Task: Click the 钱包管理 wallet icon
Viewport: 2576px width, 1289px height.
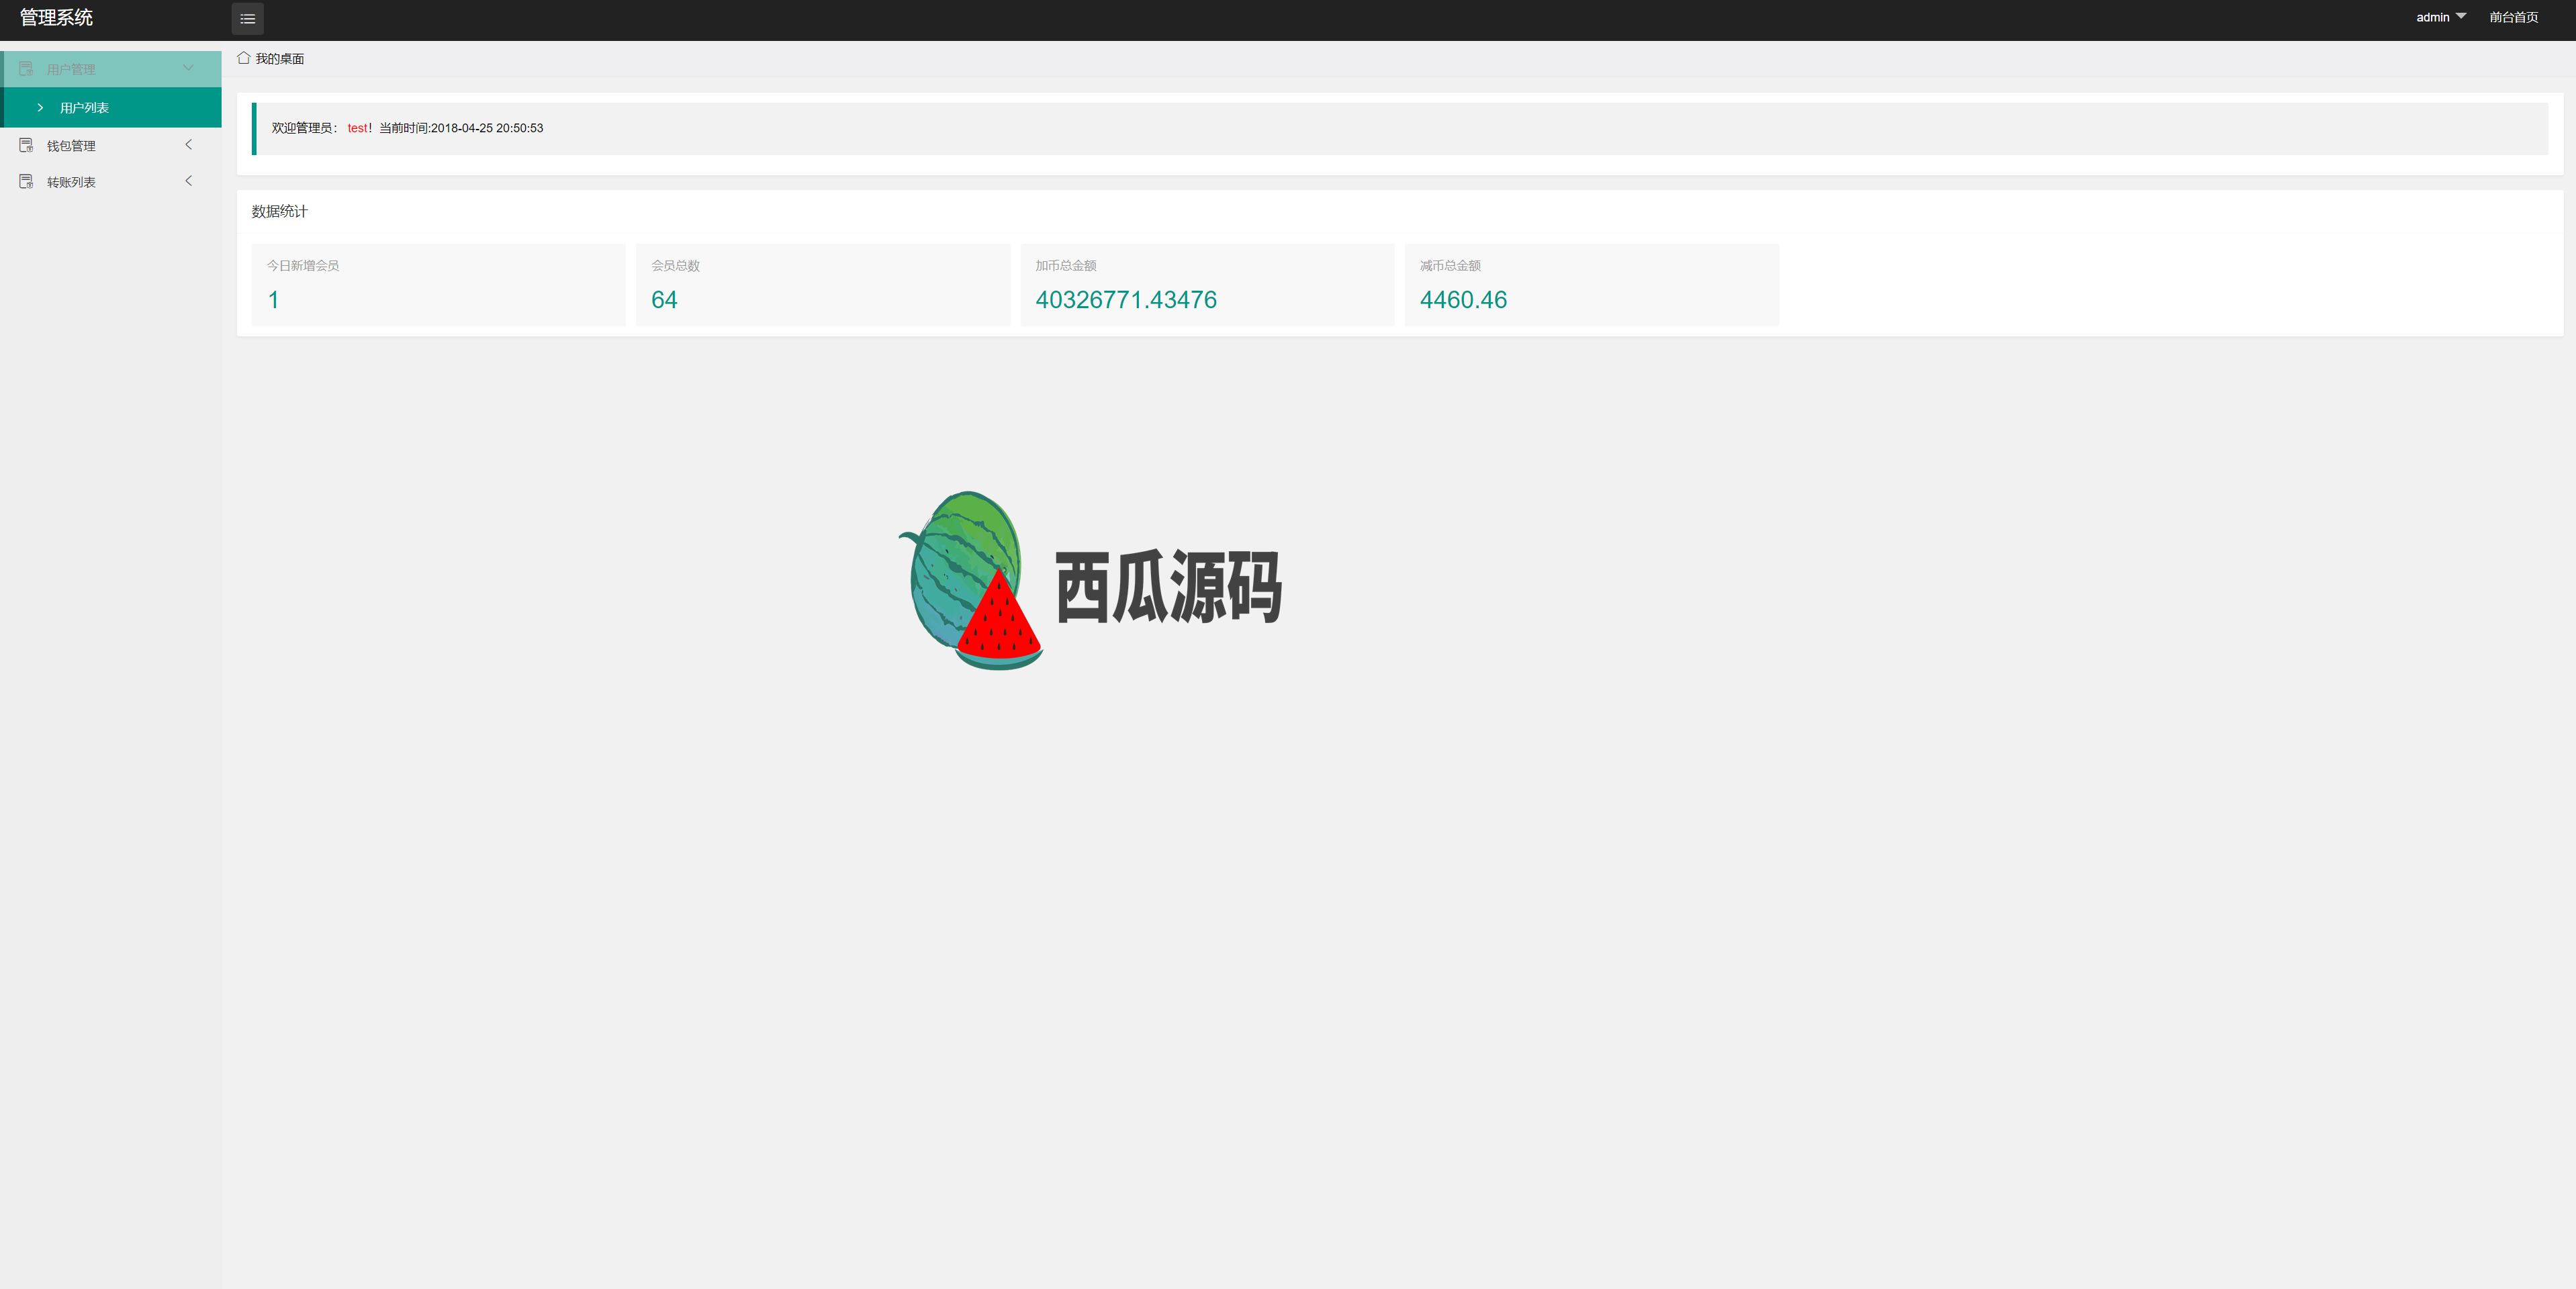Action: tap(26, 145)
